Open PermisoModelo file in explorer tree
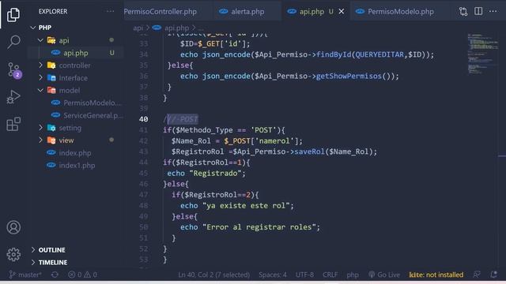The image size is (506, 284). 92,103
